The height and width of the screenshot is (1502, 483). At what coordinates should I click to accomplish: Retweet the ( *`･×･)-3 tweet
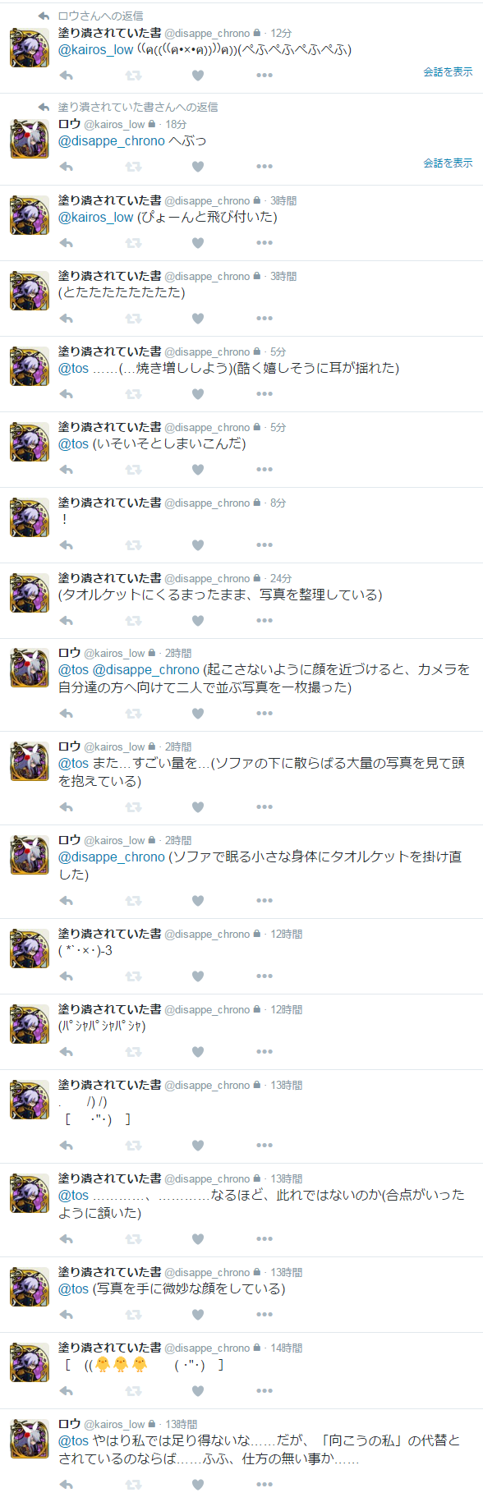pos(133,976)
